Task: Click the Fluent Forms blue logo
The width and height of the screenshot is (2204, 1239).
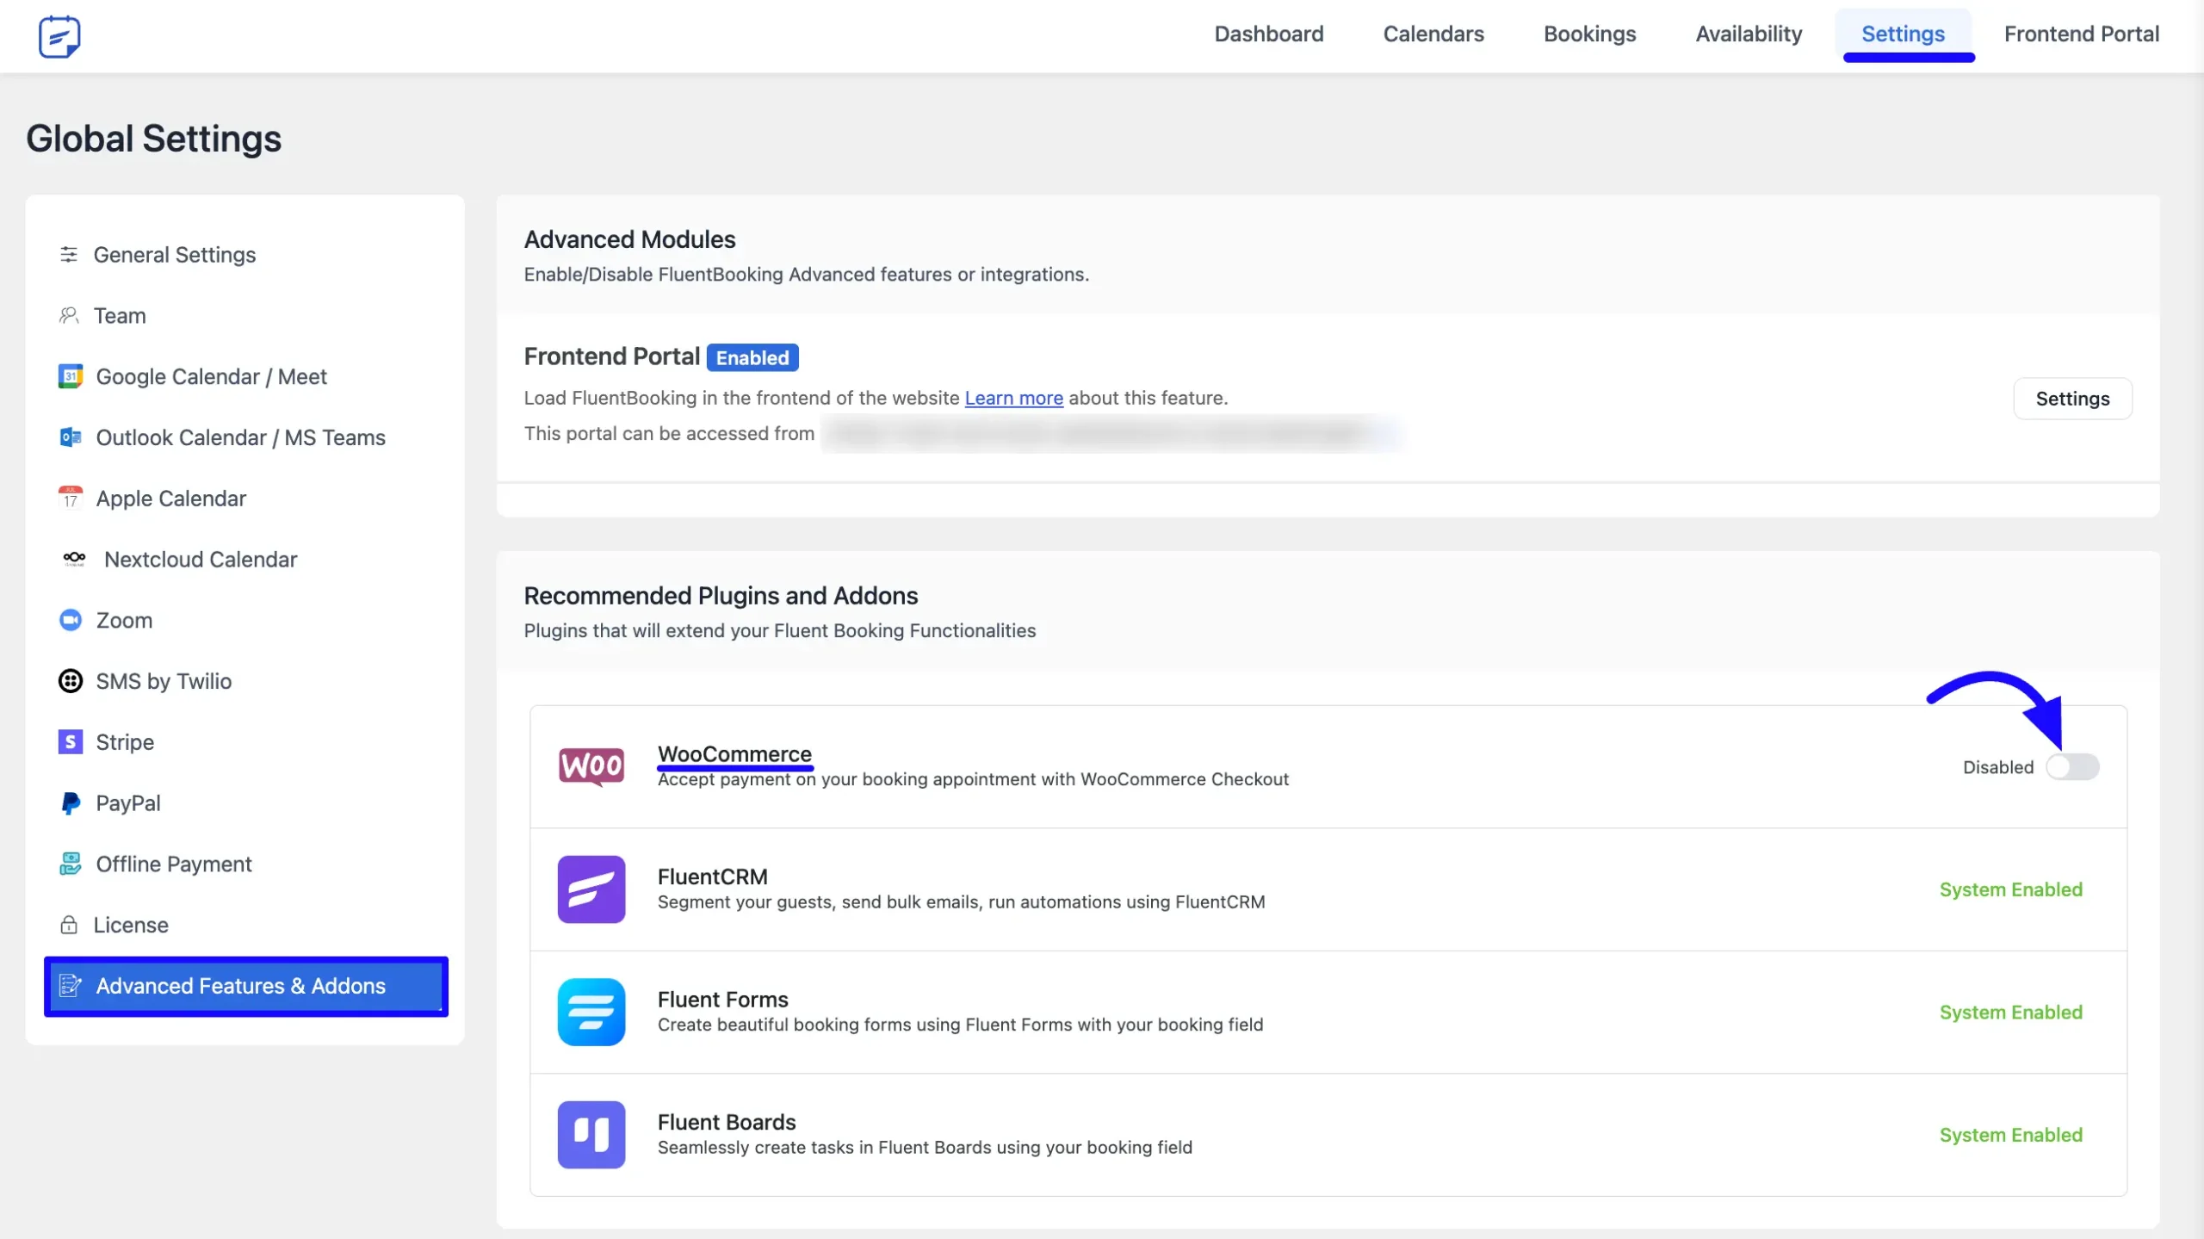Action: tap(591, 1012)
